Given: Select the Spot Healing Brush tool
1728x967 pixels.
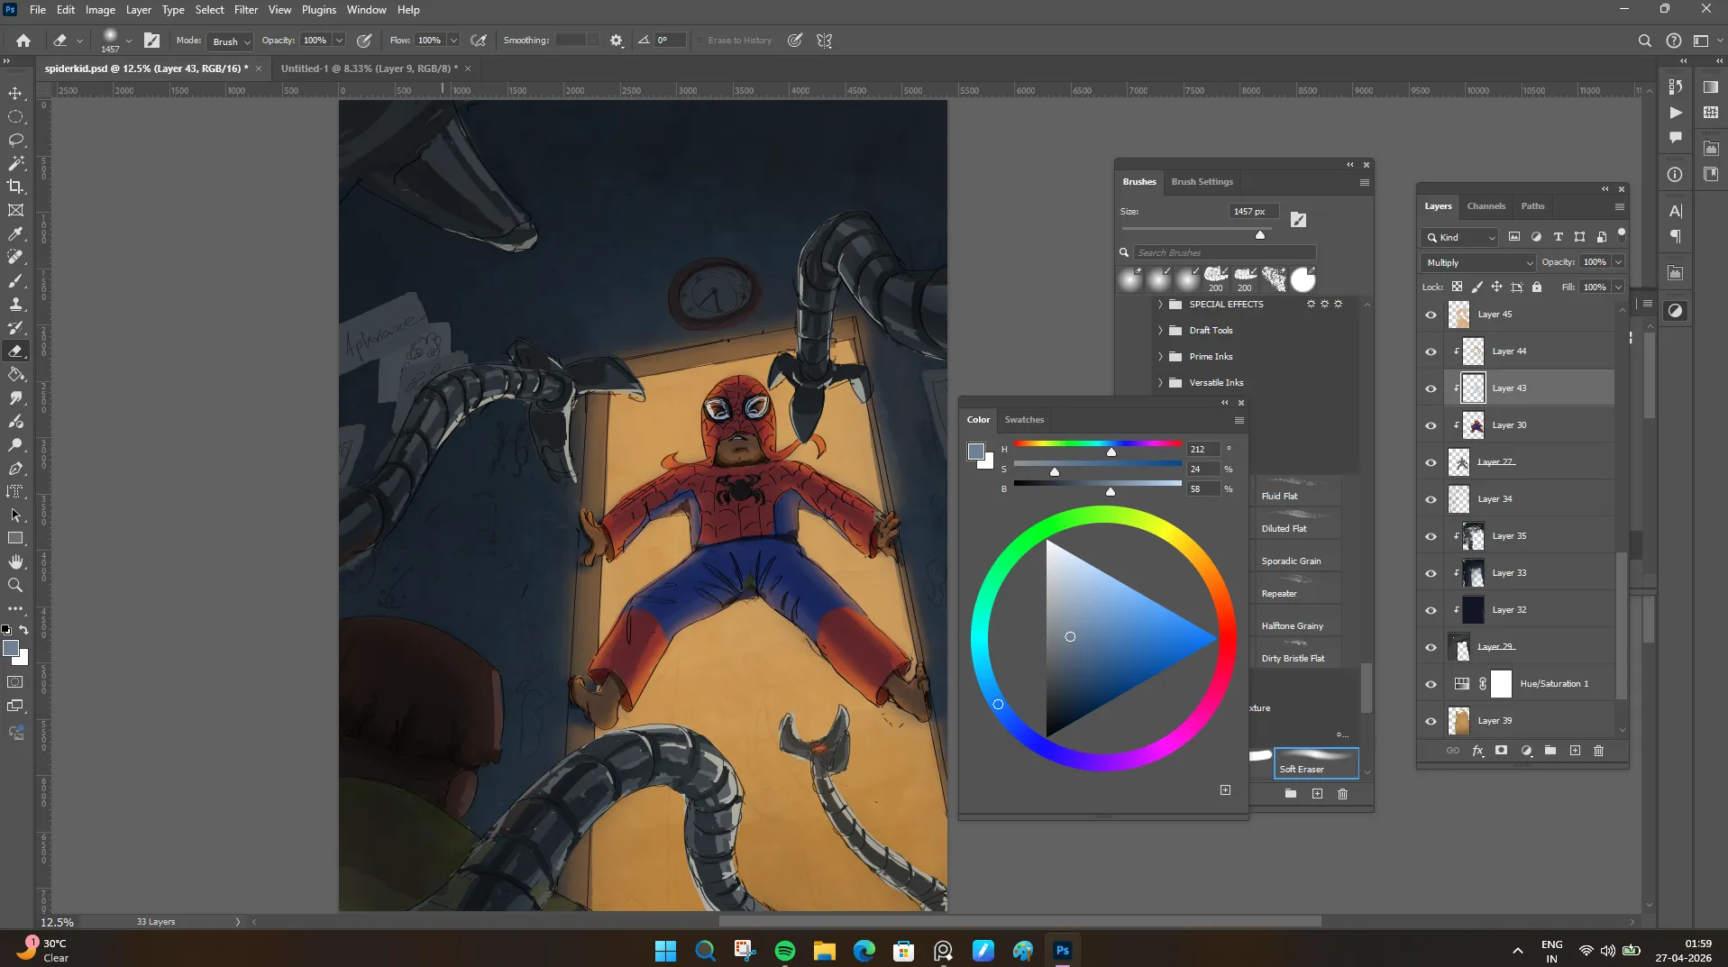Looking at the screenshot, I should [x=15, y=257].
